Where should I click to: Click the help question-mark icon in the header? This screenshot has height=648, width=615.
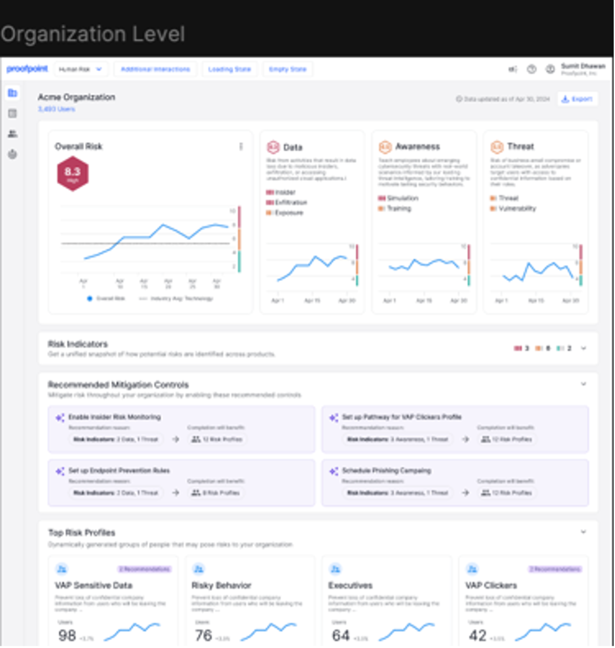(532, 69)
